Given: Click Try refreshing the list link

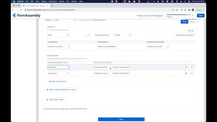Looking at the screenshot, I should [99, 20].
